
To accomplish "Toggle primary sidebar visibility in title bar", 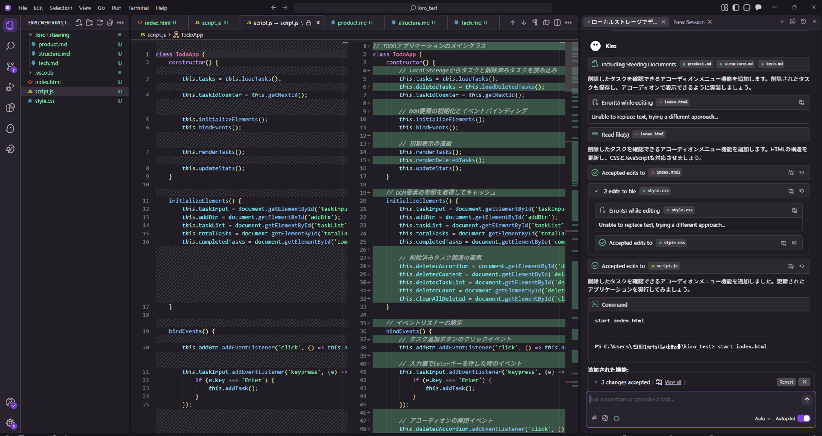I will 736,8.
